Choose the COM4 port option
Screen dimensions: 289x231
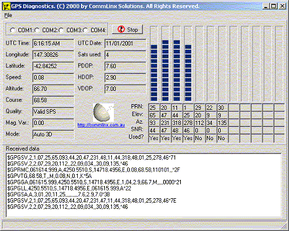(x=85, y=30)
